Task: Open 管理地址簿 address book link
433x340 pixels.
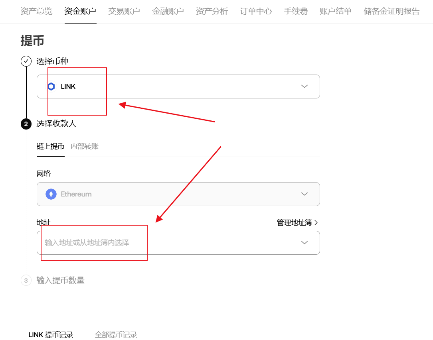Action: point(297,222)
